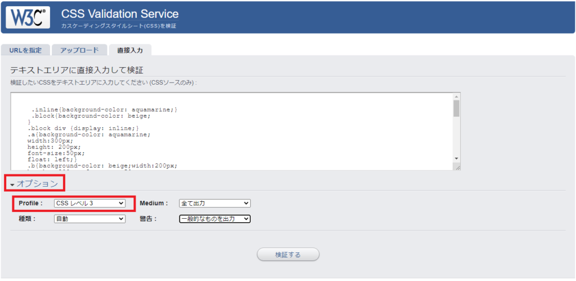
Task: Open the Medium dropdown showing 全て出力
Action: [214, 203]
